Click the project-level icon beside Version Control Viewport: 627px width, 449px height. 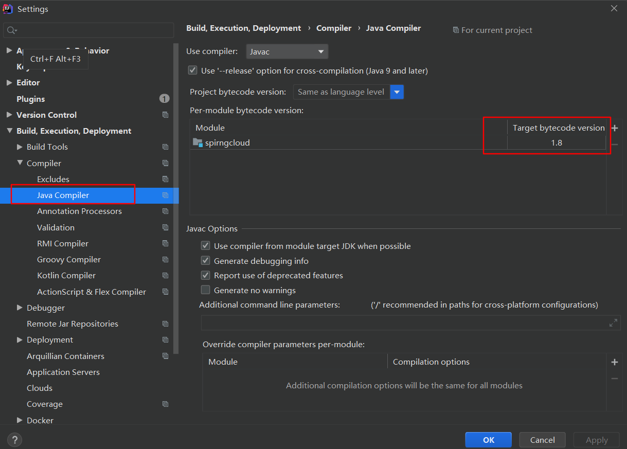(x=165, y=115)
